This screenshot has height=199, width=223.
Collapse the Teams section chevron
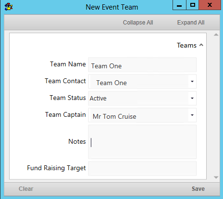201,45
